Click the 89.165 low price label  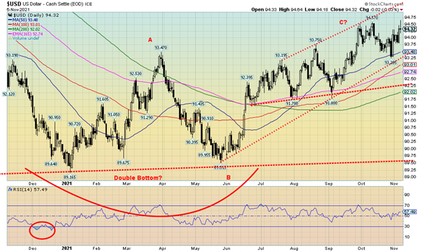[x=70, y=177]
